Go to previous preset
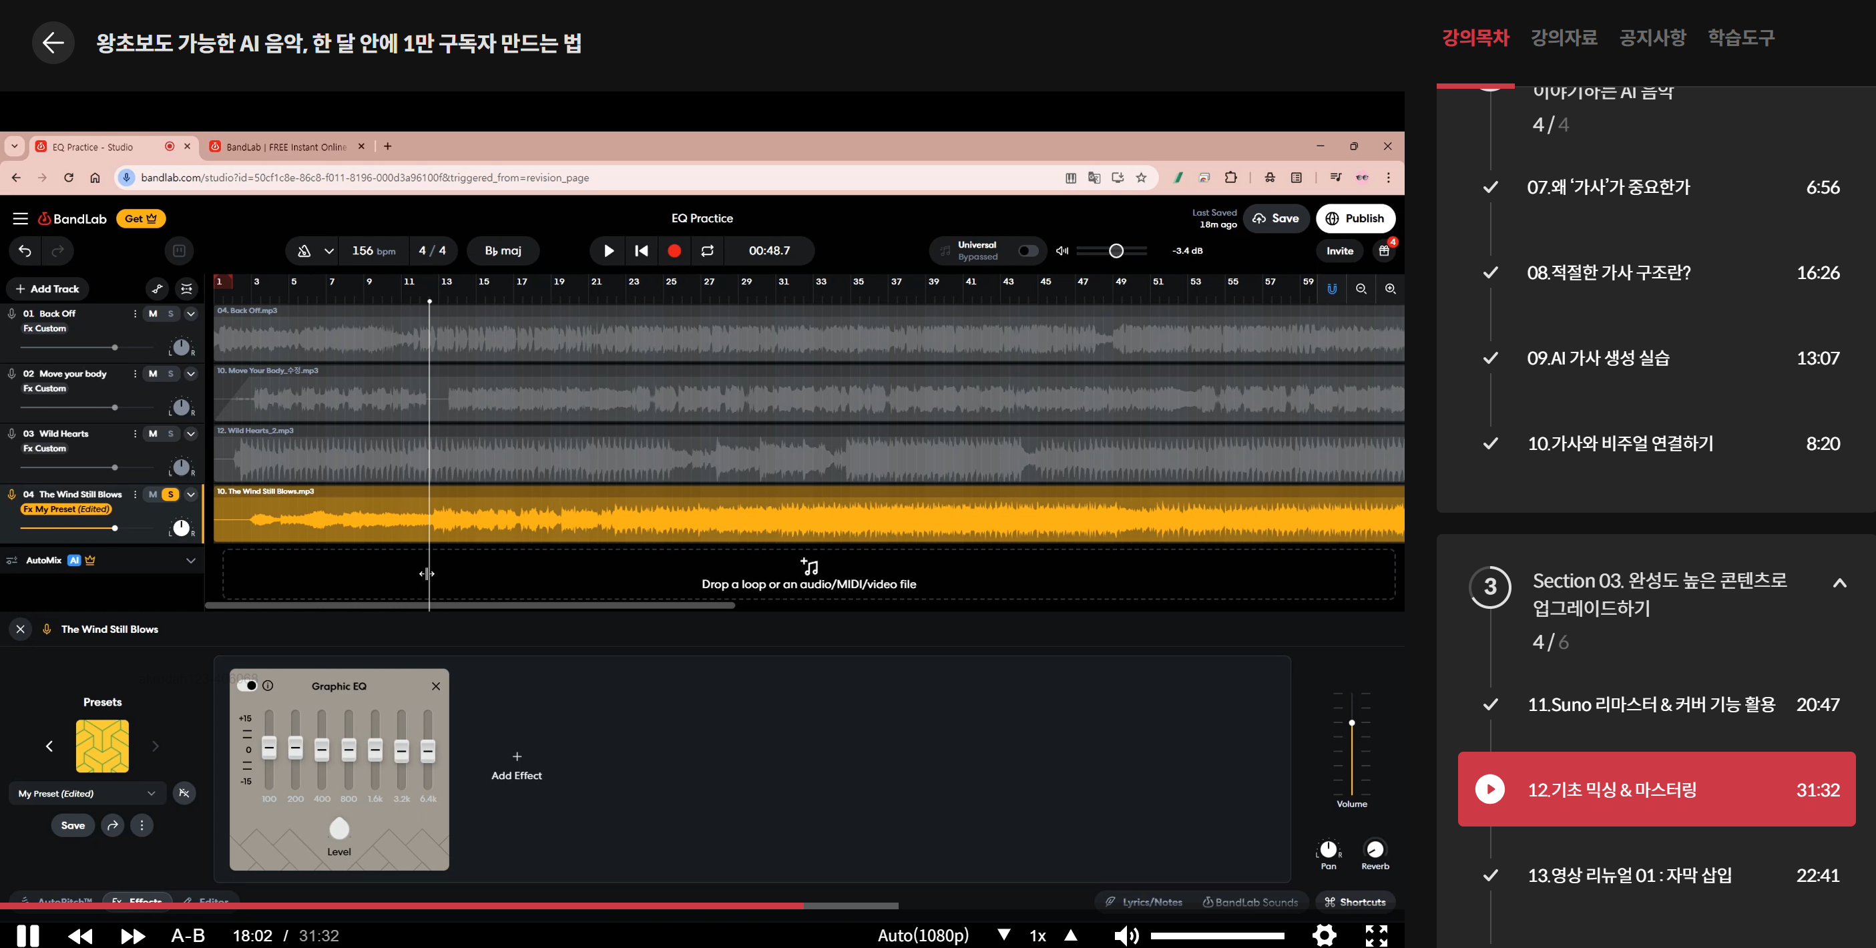 (x=49, y=746)
